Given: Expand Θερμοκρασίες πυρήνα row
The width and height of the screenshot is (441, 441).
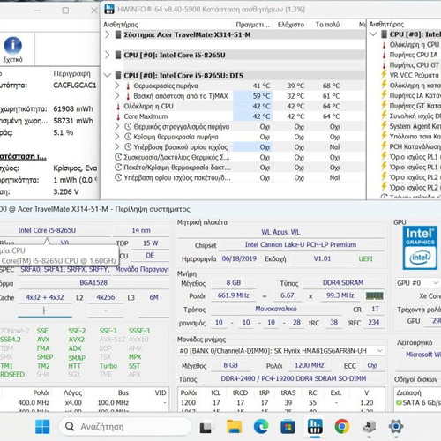Looking at the screenshot, I should tap(117, 86).
